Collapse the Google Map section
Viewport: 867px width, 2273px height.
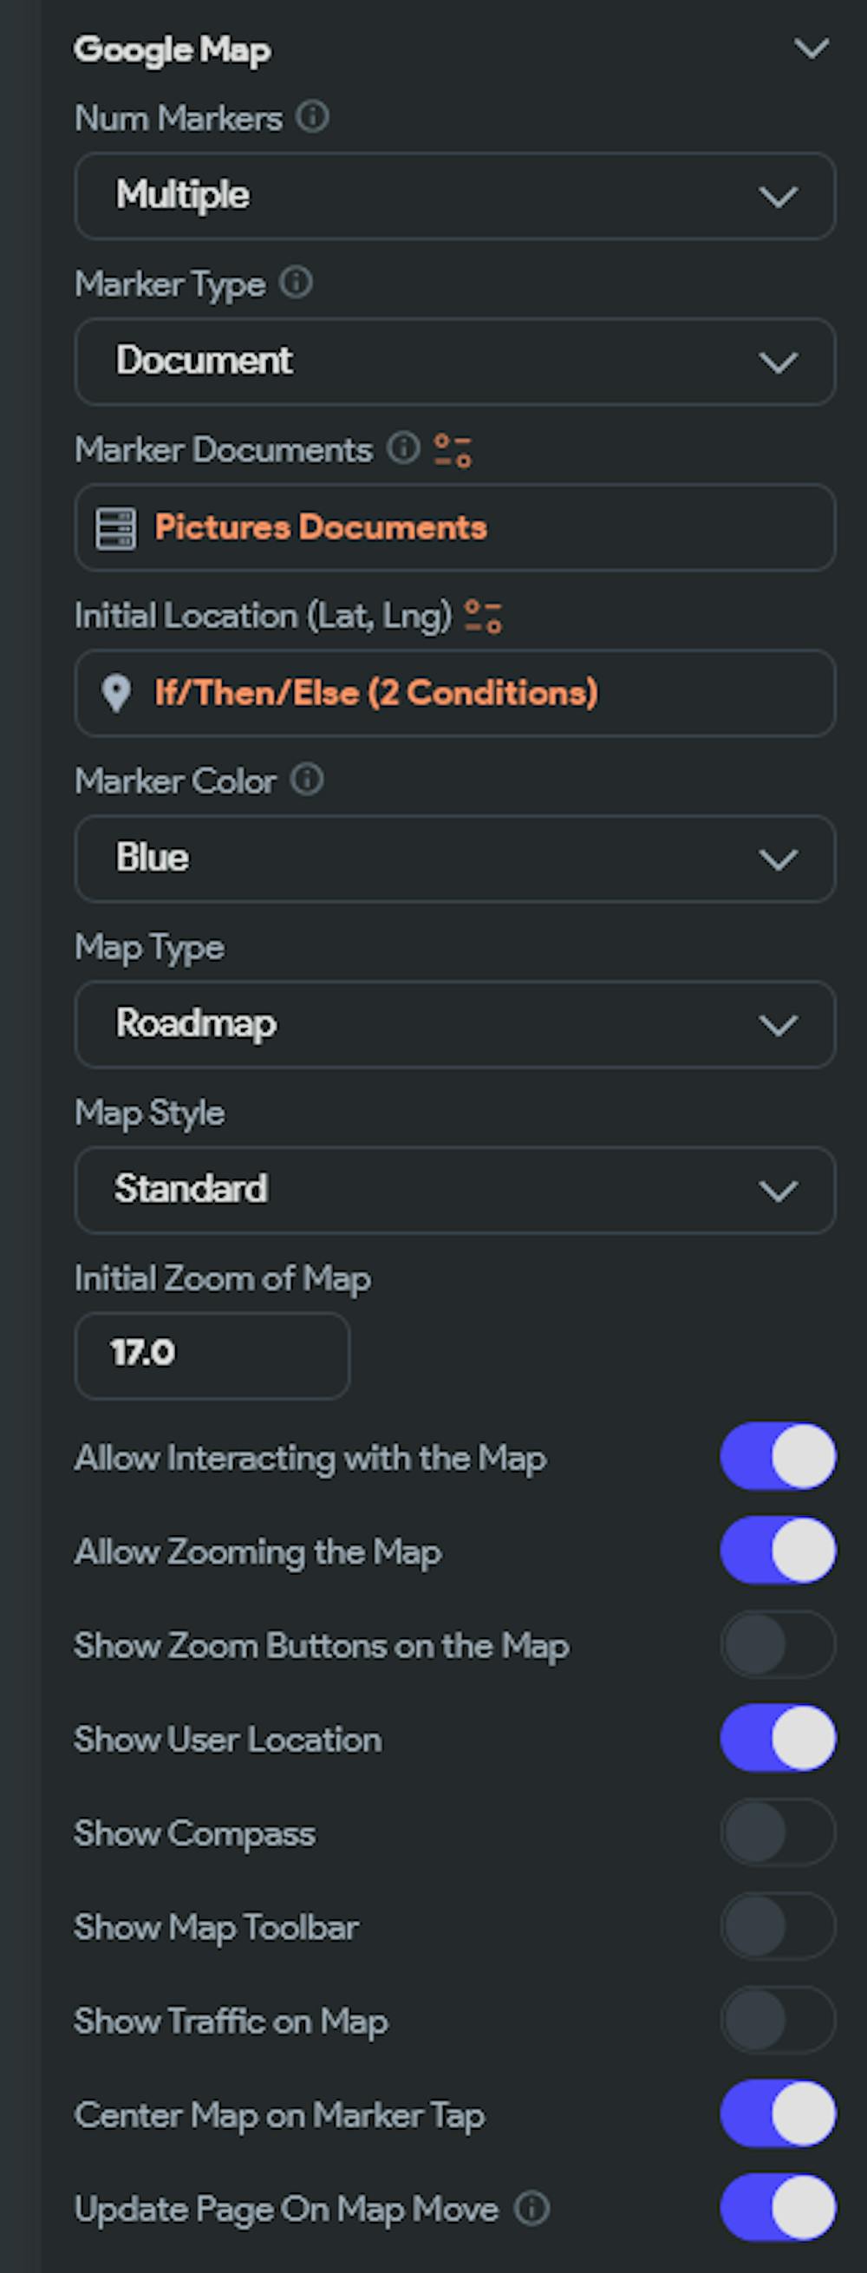point(811,49)
